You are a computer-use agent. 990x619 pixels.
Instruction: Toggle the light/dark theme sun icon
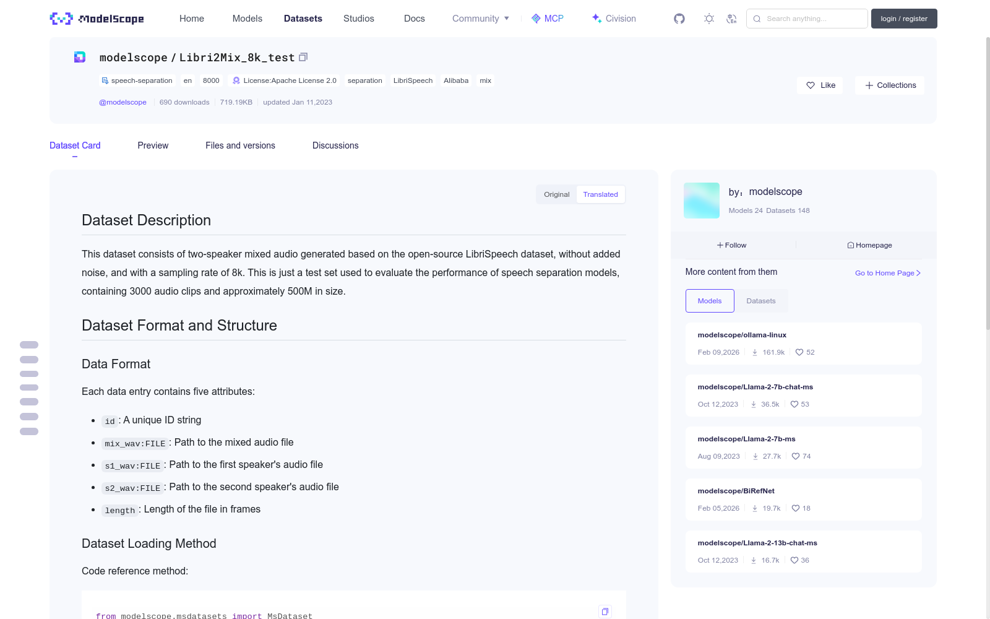tap(709, 19)
